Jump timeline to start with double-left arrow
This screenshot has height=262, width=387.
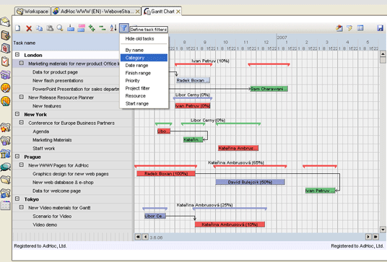coord(138,237)
